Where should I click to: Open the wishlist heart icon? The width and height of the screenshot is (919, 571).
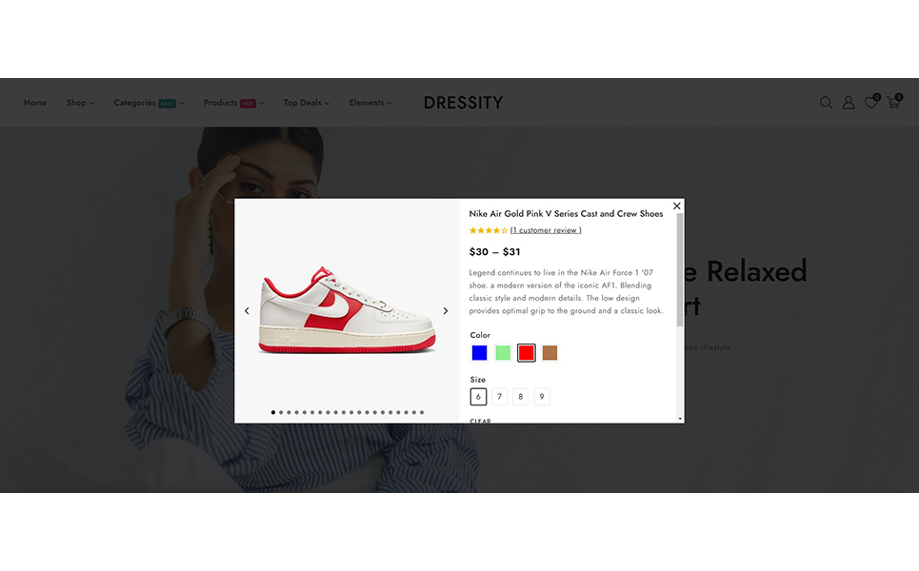tap(871, 102)
